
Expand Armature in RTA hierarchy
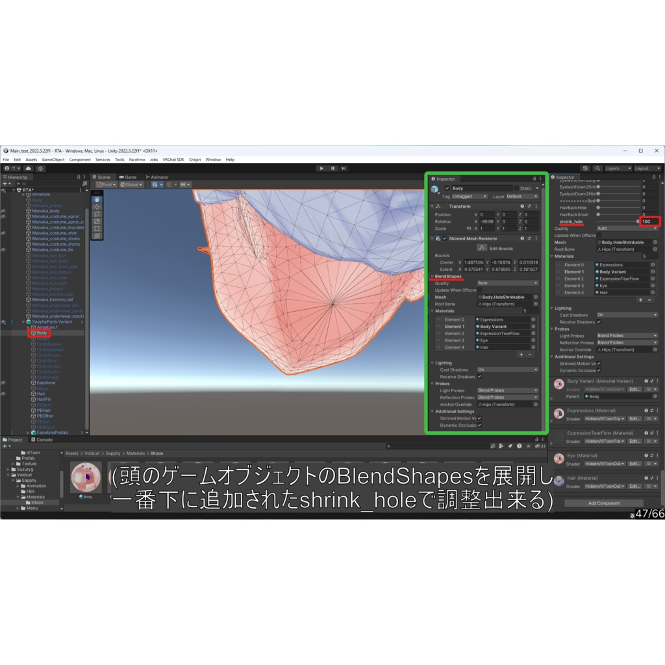[x=24, y=194]
